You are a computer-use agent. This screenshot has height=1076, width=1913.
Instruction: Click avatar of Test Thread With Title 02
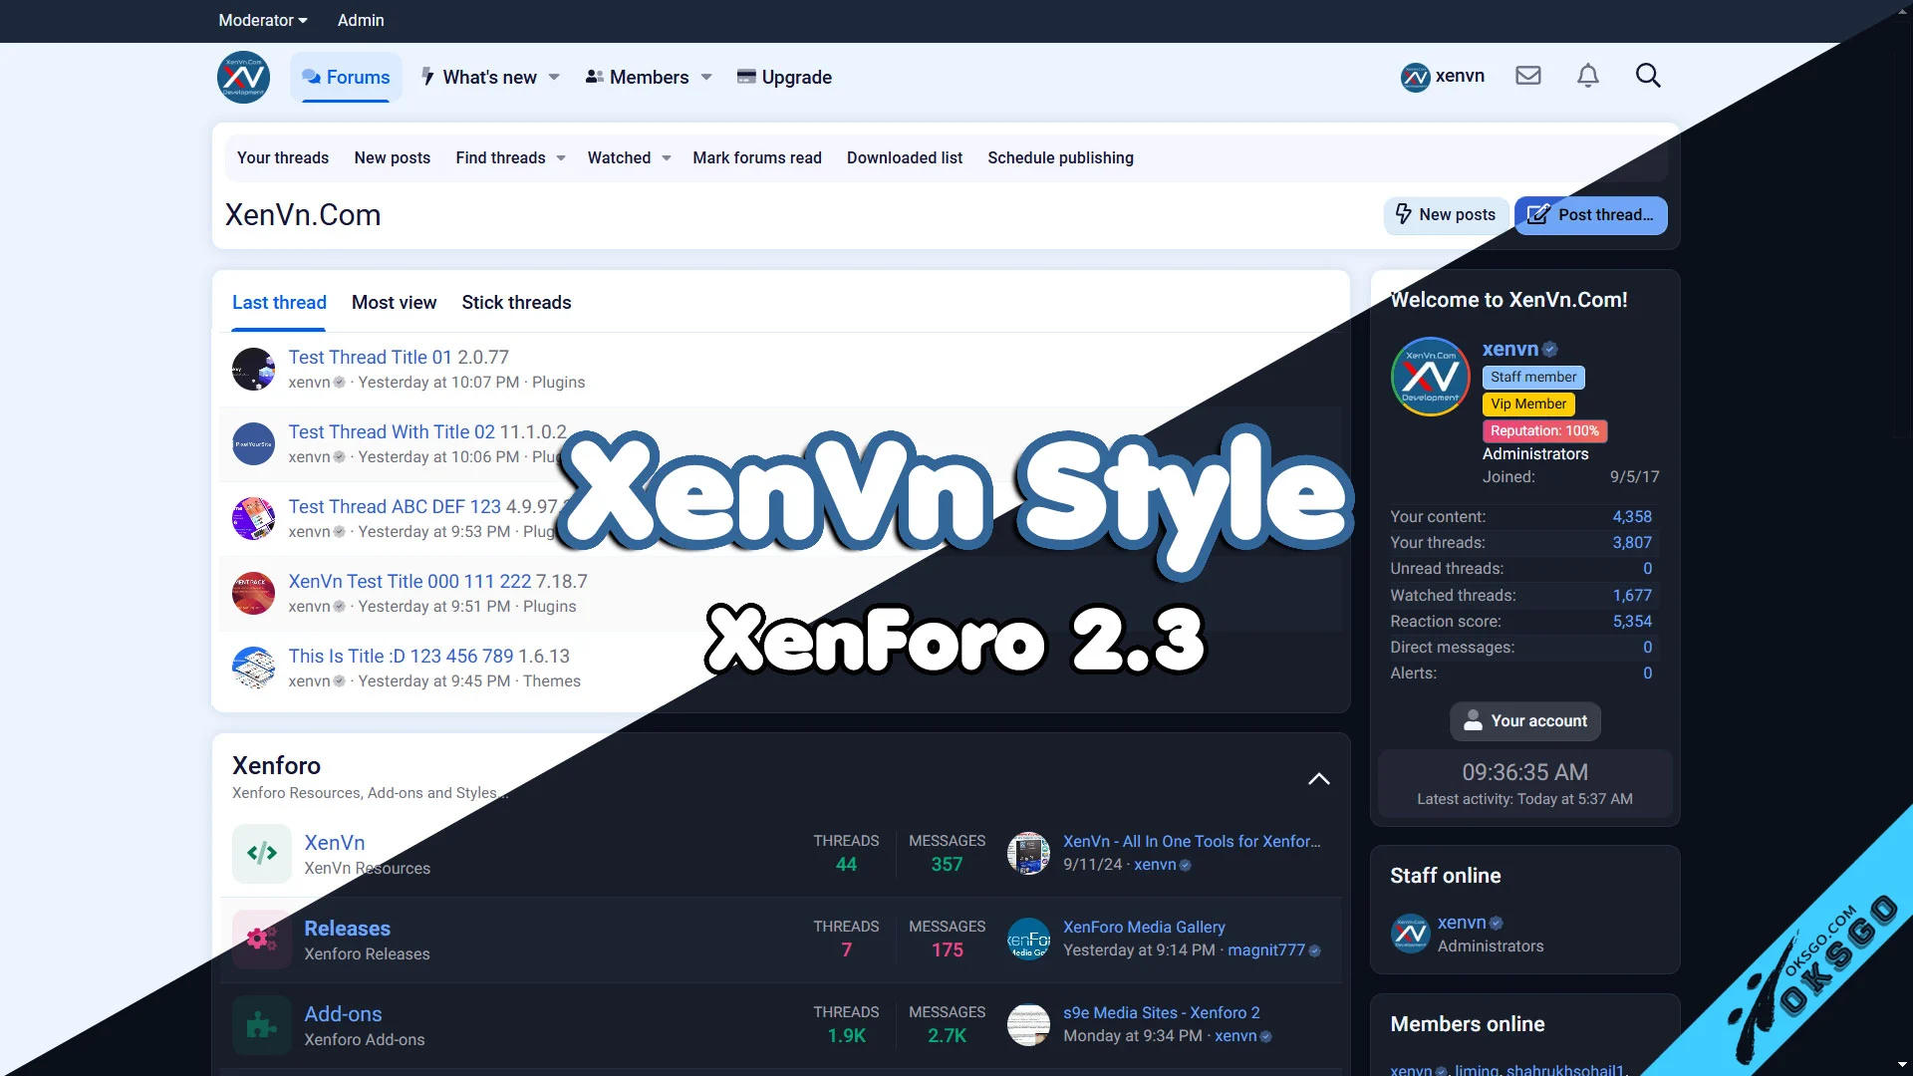pyautogui.click(x=253, y=443)
